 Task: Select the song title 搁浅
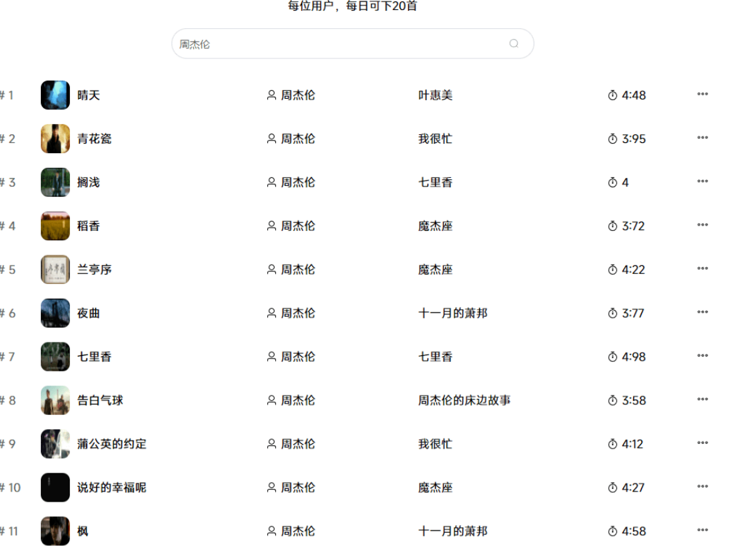[89, 183]
